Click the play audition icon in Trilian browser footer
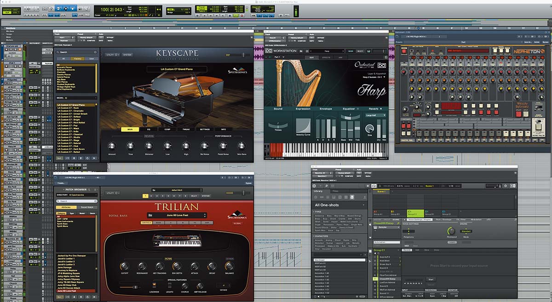The width and height of the screenshot is (552, 302). (94, 297)
